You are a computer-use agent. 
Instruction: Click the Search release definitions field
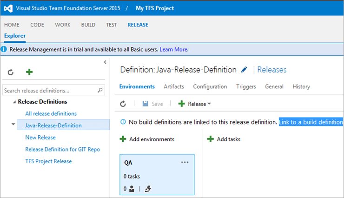[x=49, y=91]
